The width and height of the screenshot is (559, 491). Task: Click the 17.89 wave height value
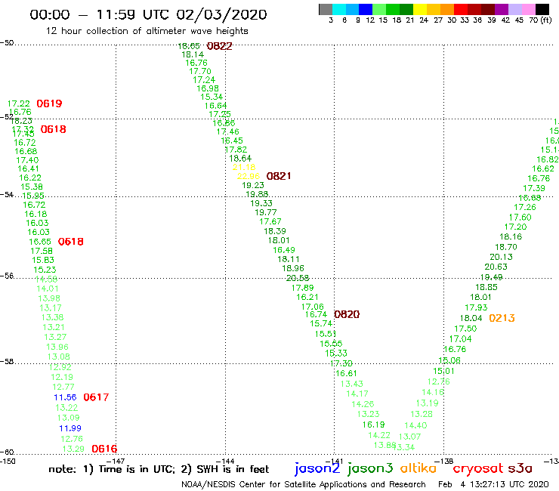tap(303, 288)
